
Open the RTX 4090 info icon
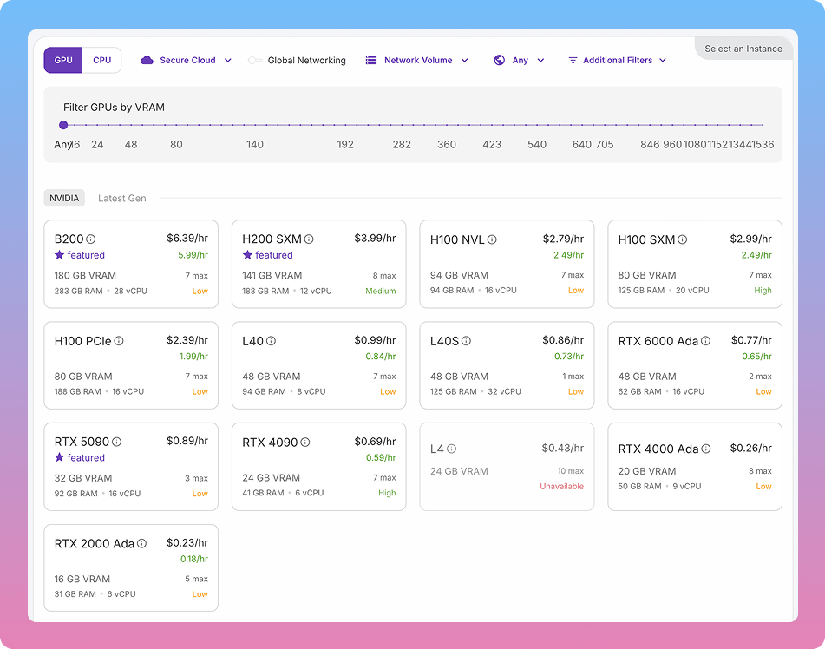305,442
